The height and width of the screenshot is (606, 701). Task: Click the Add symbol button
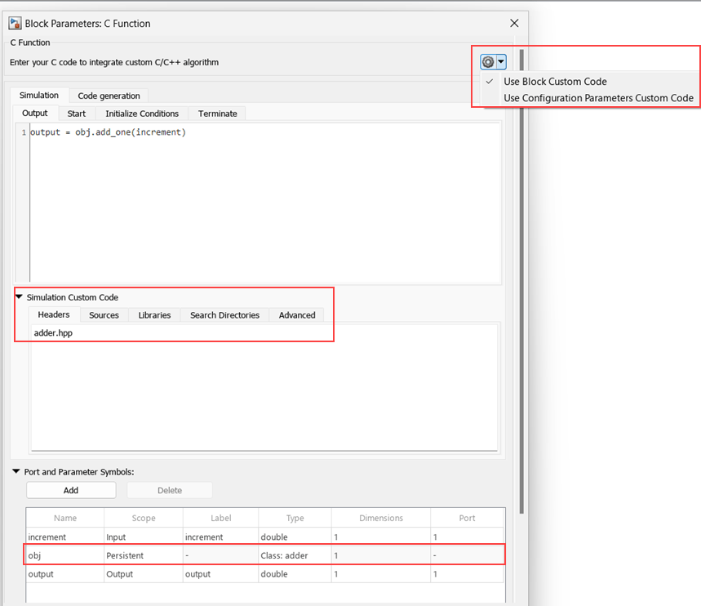[x=71, y=490]
